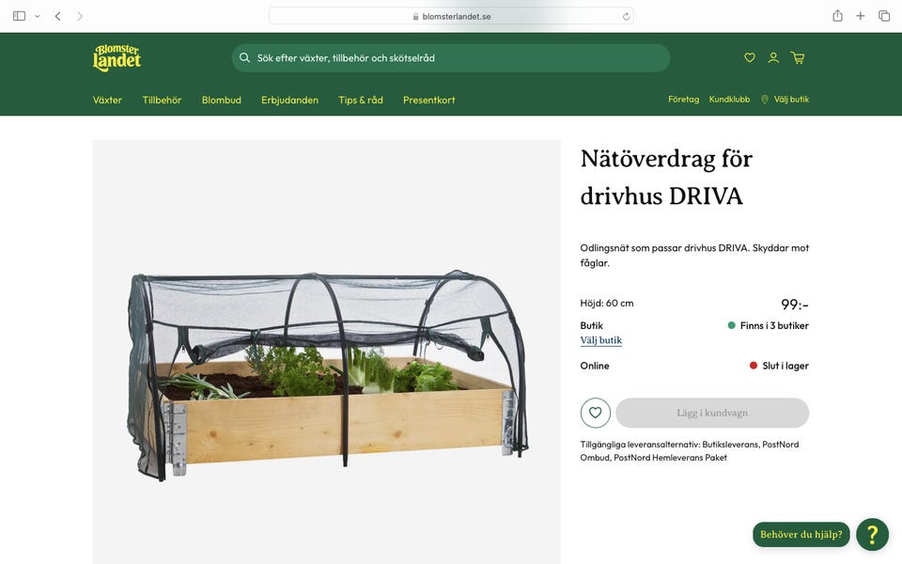Click the Online availability label
This screenshot has height=564, width=902.
pos(594,366)
